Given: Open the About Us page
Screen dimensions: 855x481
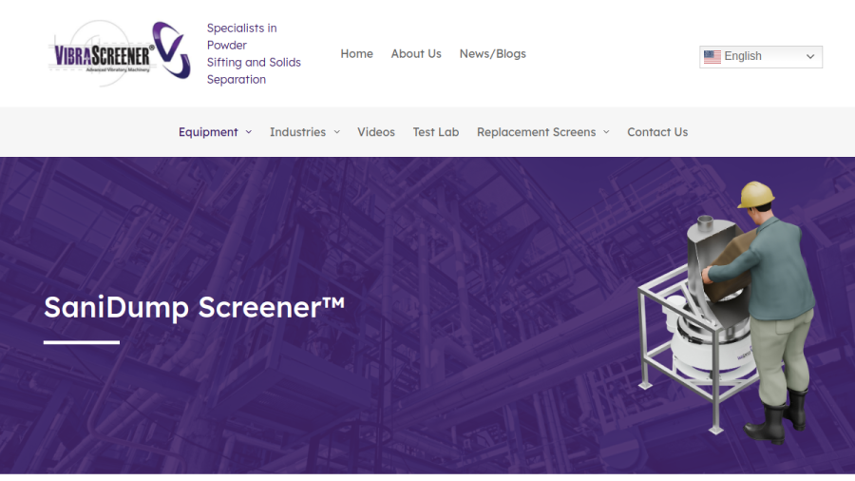Looking at the screenshot, I should click(416, 54).
